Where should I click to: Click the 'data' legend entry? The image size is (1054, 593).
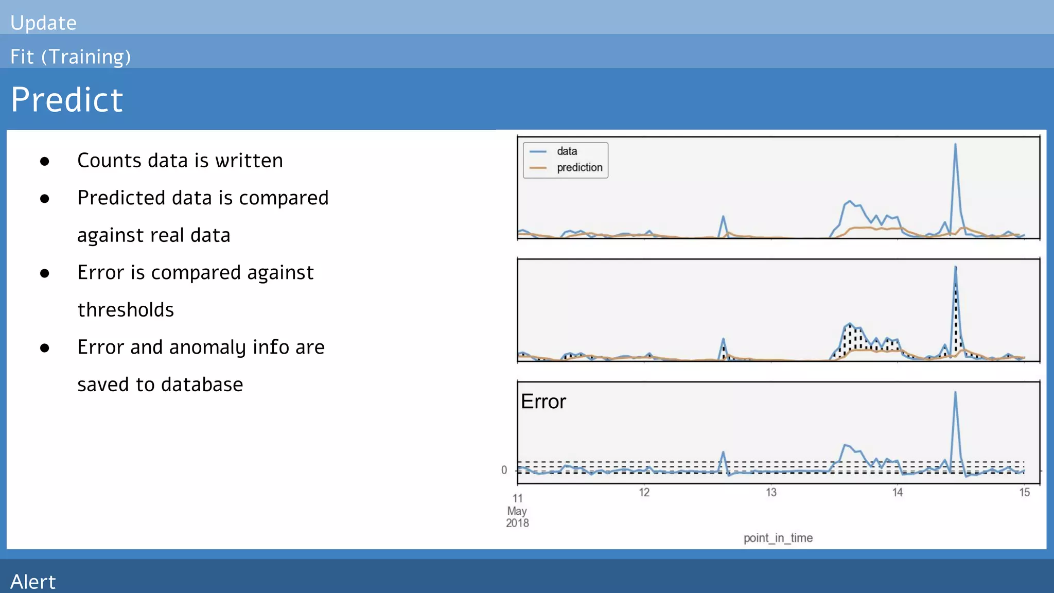click(567, 151)
